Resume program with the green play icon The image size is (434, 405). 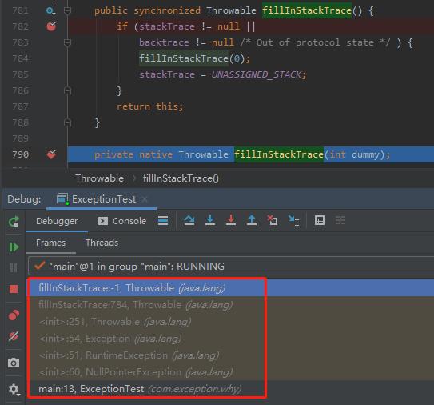[14, 247]
